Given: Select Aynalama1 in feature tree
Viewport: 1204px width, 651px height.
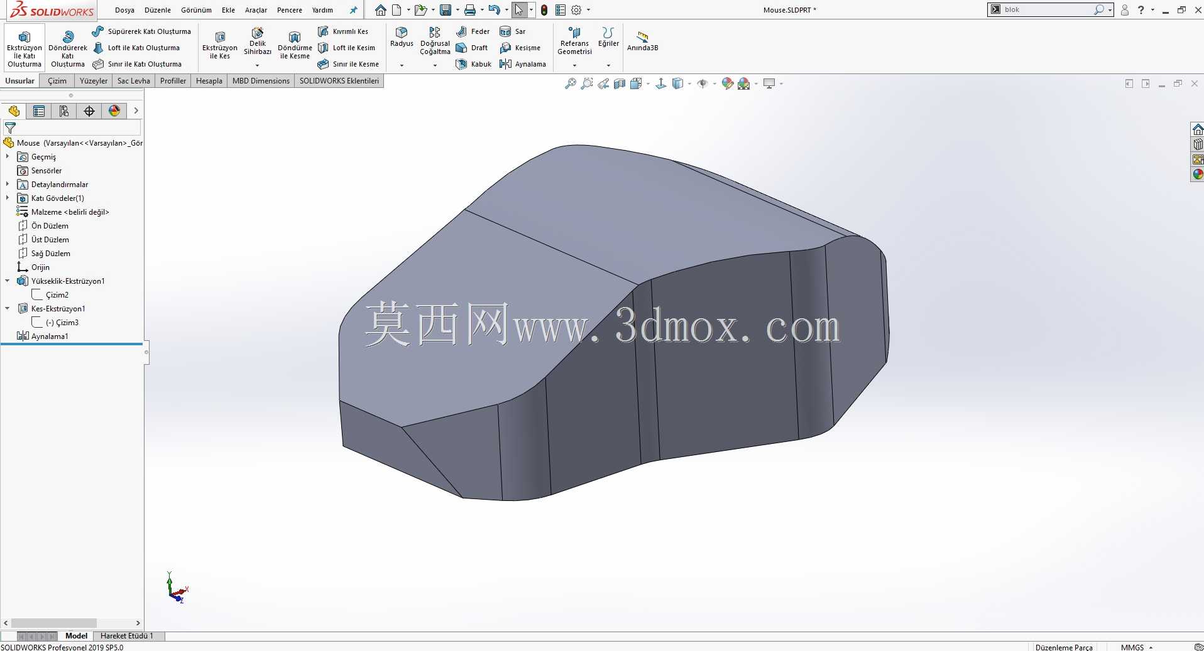Looking at the screenshot, I should pos(50,336).
